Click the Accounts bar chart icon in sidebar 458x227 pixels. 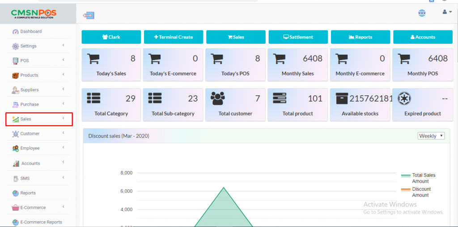click(x=17, y=163)
